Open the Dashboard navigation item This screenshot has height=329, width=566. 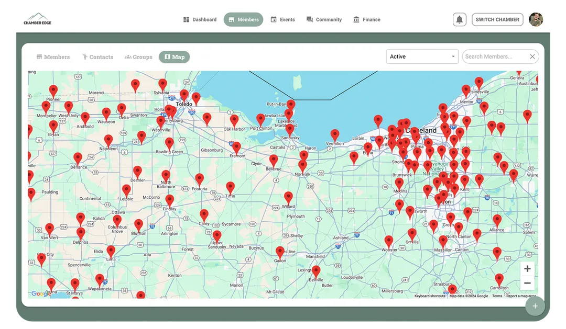pyautogui.click(x=200, y=19)
